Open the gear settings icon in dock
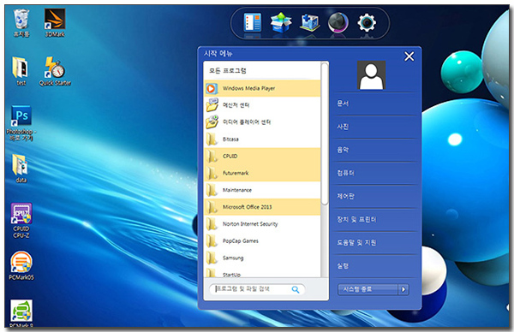The height and width of the screenshot is (332, 514). [x=367, y=22]
